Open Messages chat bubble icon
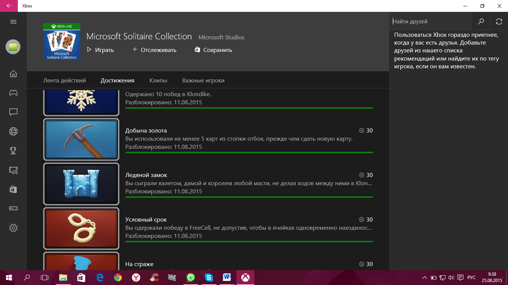The height and width of the screenshot is (285, 508). tap(13, 112)
